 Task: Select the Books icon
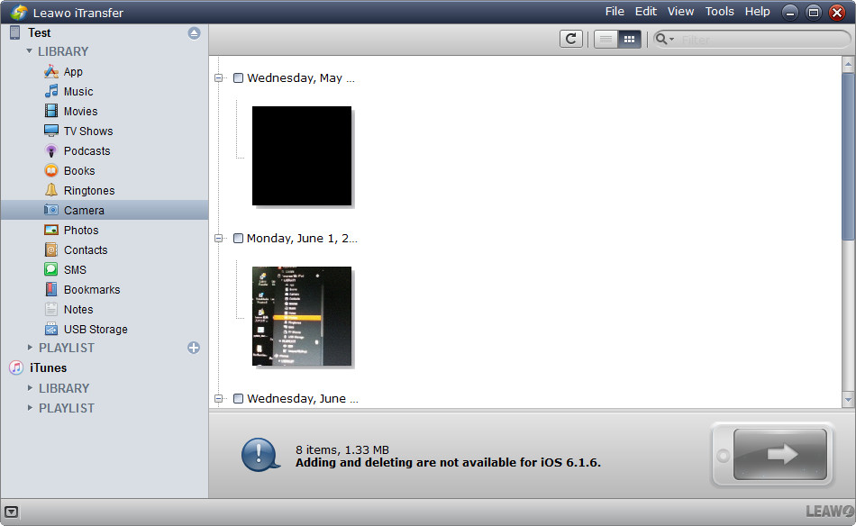pos(51,171)
